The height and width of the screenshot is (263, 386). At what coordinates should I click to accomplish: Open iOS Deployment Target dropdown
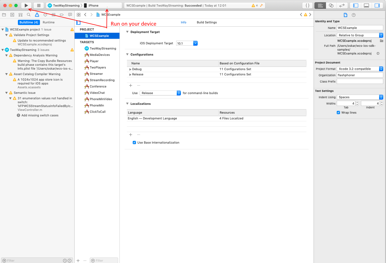coord(195,43)
